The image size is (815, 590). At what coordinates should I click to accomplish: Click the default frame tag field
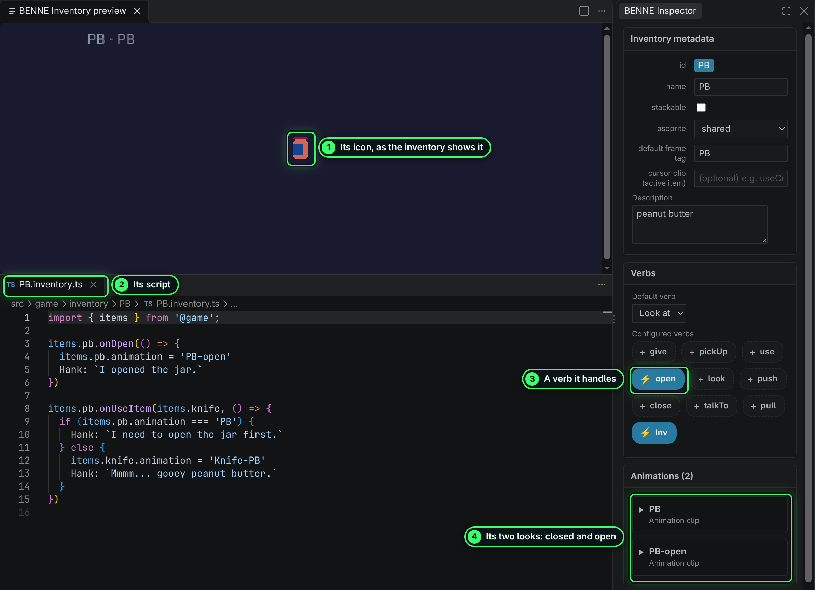click(x=741, y=153)
